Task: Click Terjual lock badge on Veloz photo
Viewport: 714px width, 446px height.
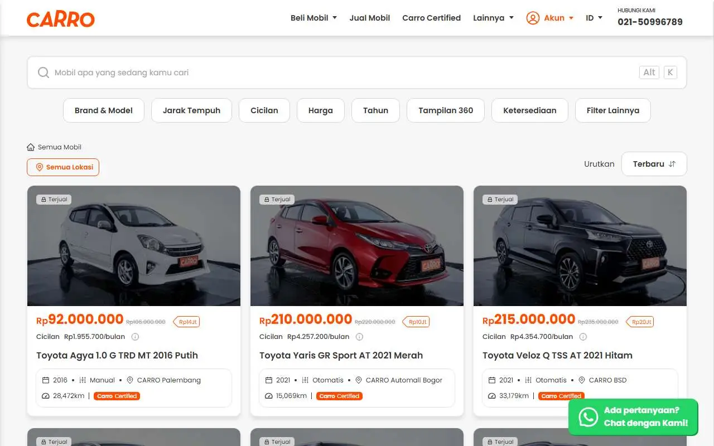Action: (500, 199)
